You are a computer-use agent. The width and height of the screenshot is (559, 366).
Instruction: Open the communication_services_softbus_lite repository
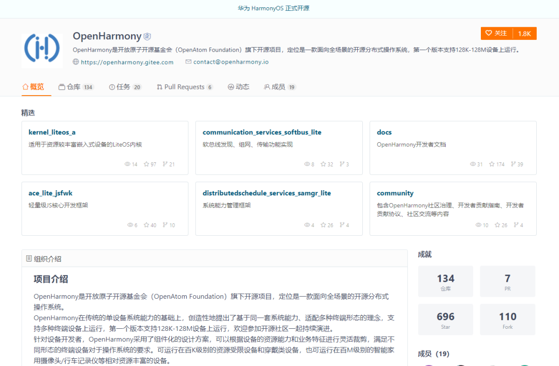(262, 132)
